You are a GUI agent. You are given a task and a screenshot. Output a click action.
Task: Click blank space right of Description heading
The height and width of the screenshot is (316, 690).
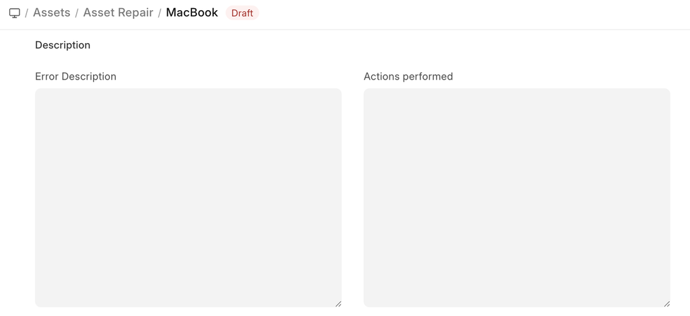click(x=337, y=45)
